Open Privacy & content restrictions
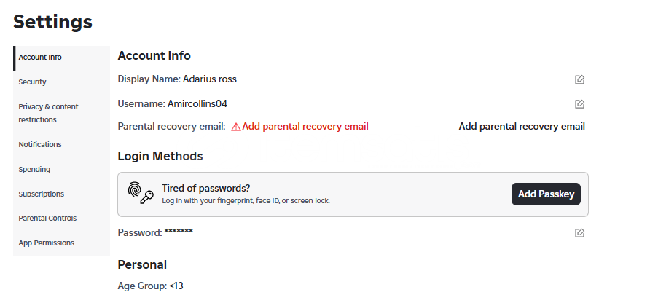Viewport: 658px width, 295px height. pos(61,113)
